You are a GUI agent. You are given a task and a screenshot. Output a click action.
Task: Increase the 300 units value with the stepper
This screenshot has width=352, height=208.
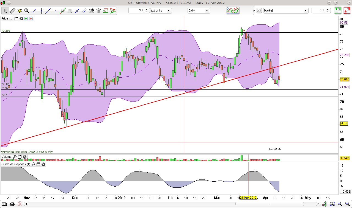point(147,9)
